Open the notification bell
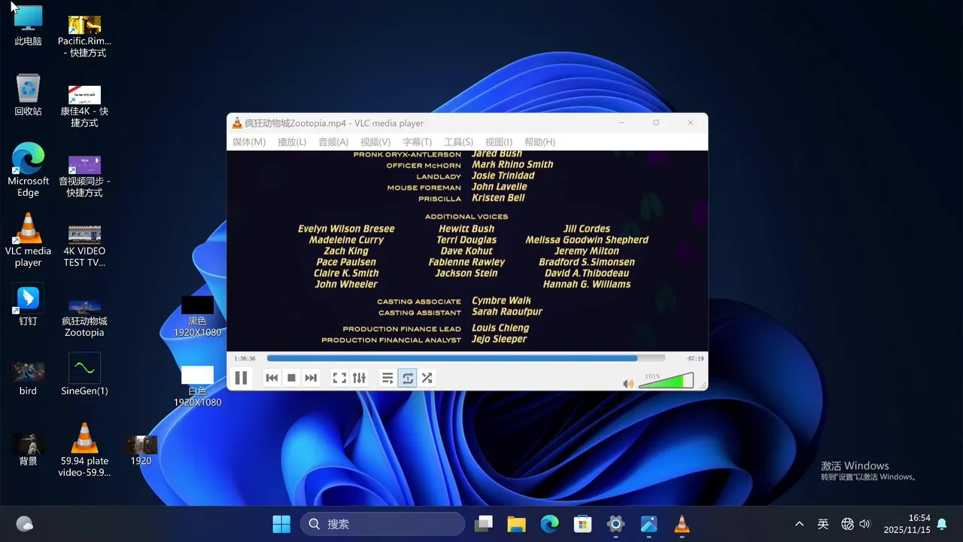The image size is (963, 542). click(x=942, y=524)
